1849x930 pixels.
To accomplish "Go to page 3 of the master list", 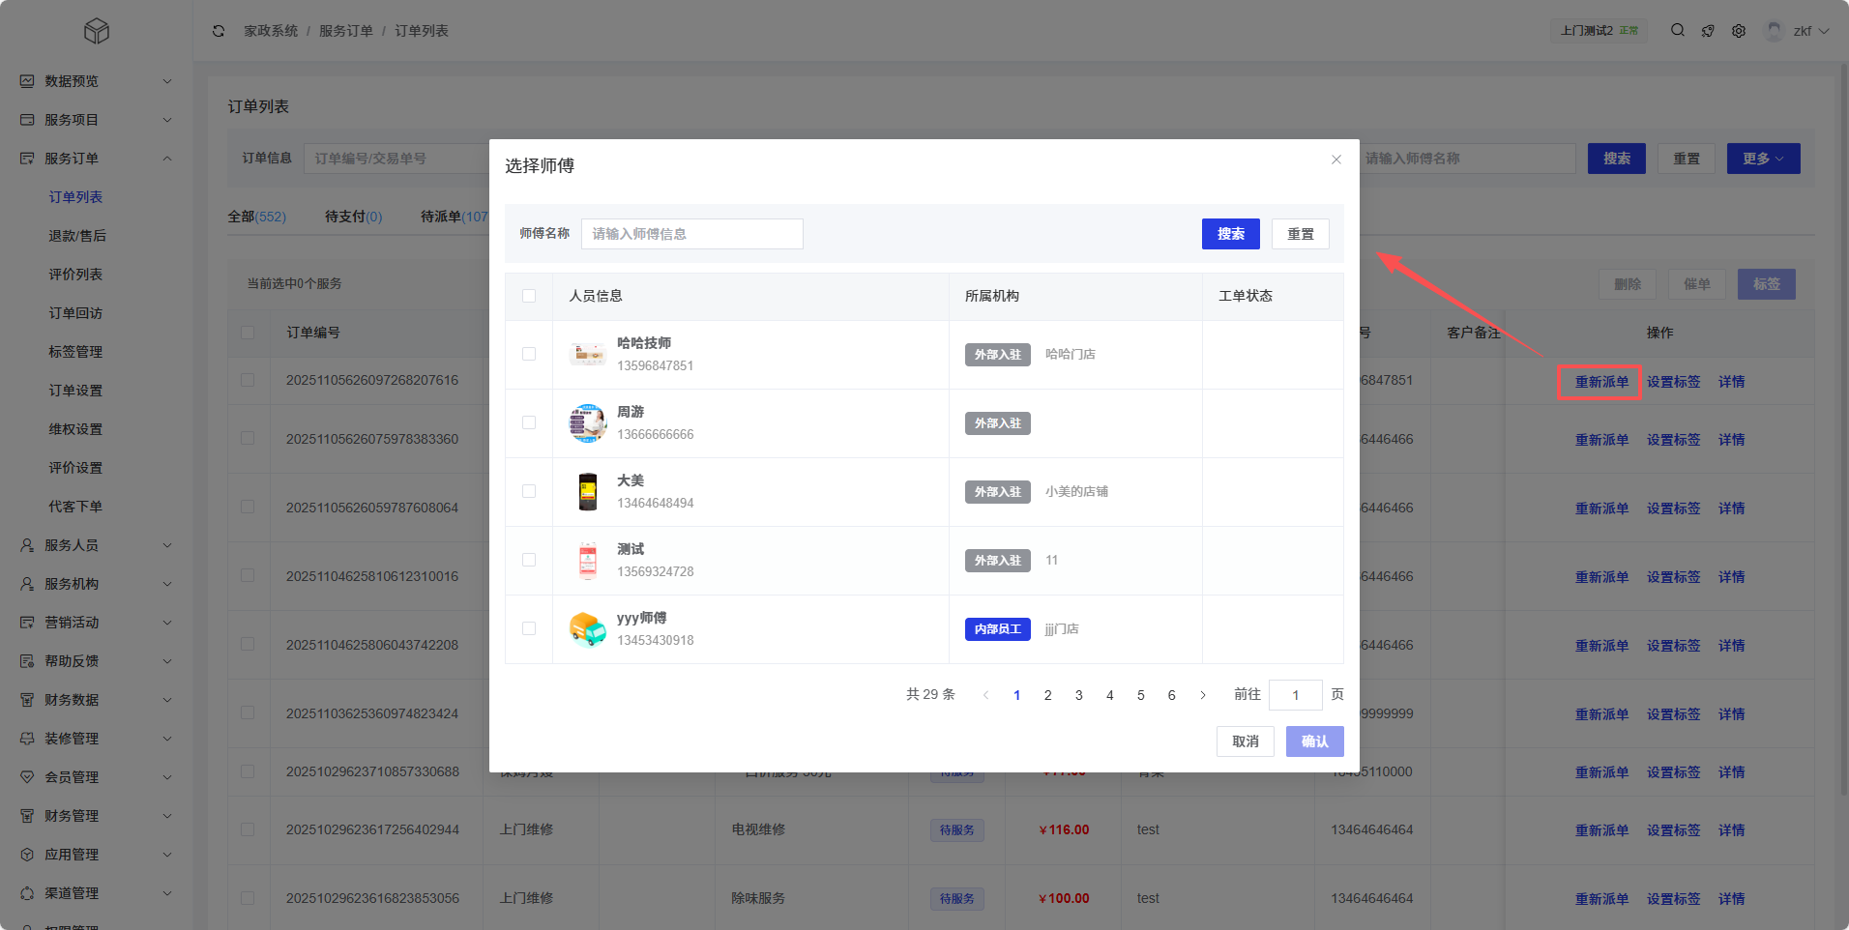I will (x=1079, y=695).
